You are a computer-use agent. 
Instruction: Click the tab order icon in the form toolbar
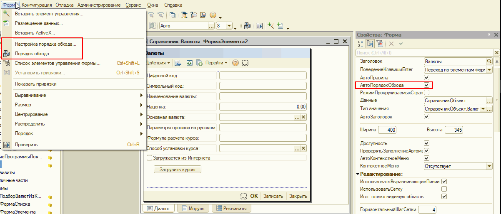[x=247, y=26]
